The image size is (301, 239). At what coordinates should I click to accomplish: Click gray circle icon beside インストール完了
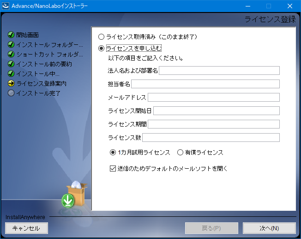click(x=11, y=93)
